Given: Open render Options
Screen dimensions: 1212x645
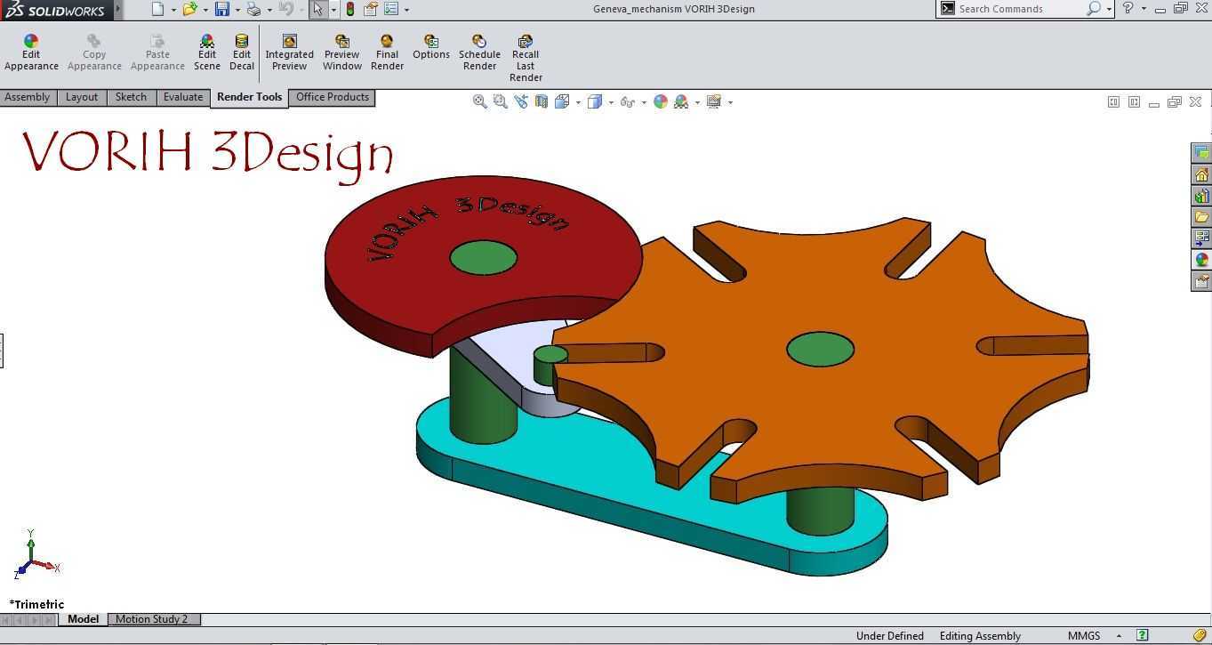Looking at the screenshot, I should tap(431, 47).
